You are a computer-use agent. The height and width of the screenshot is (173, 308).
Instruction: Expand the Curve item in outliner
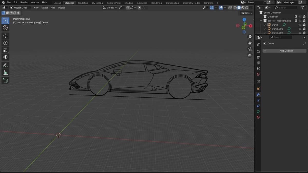point(265,25)
